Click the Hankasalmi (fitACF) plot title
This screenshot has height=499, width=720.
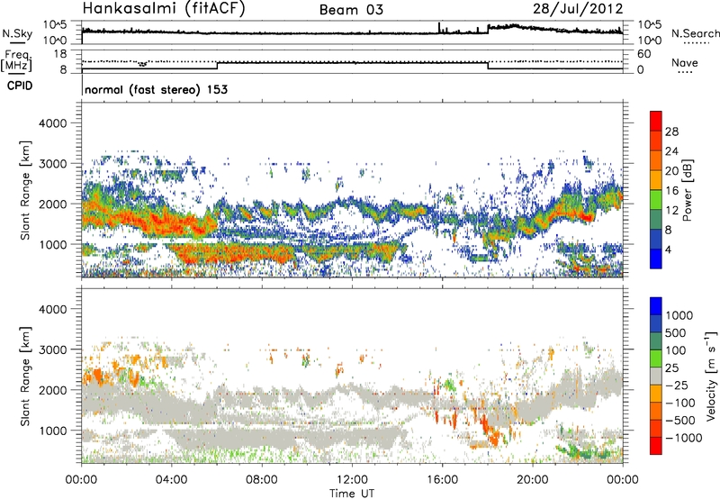[x=164, y=9]
